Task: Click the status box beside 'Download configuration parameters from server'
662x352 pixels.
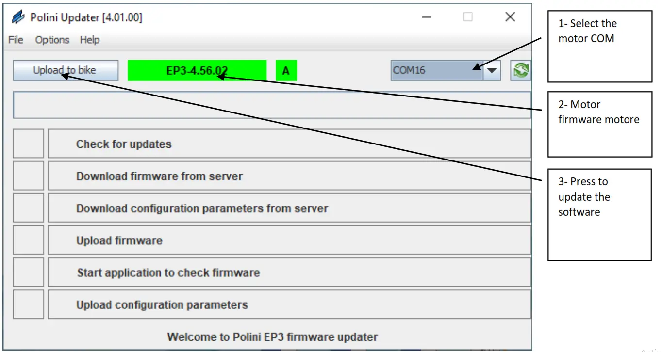Action: [28, 208]
